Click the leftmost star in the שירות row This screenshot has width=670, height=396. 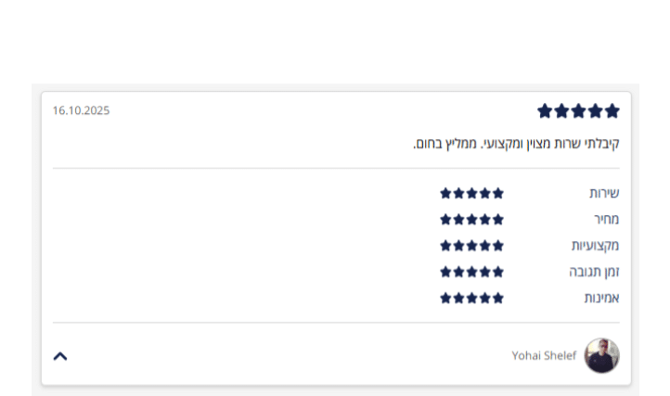coord(446,193)
